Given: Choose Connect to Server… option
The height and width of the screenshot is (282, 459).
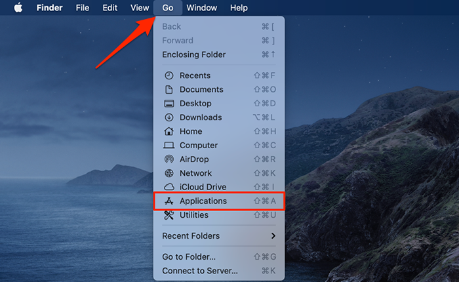Looking at the screenshot, I should (x=219, y=271).
